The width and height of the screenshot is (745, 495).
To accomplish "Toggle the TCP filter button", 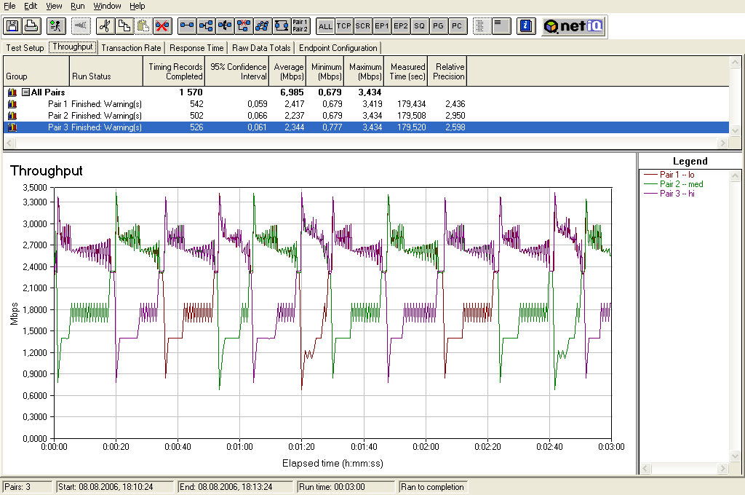I will point(344,26).
